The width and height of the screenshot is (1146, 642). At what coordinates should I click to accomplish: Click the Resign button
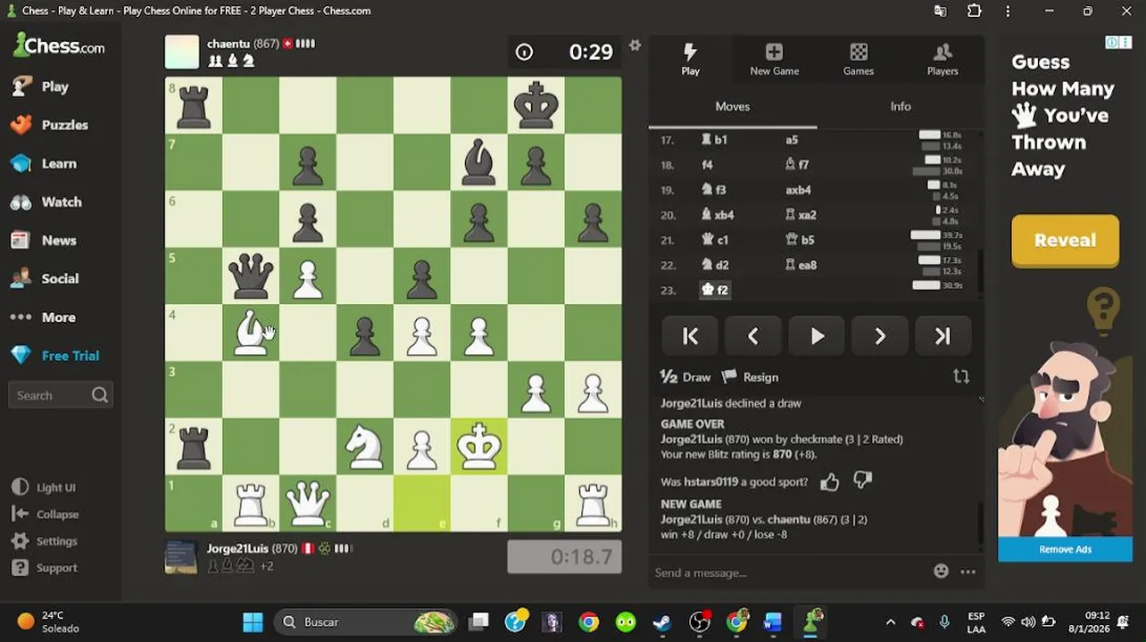tap(751, 377)
